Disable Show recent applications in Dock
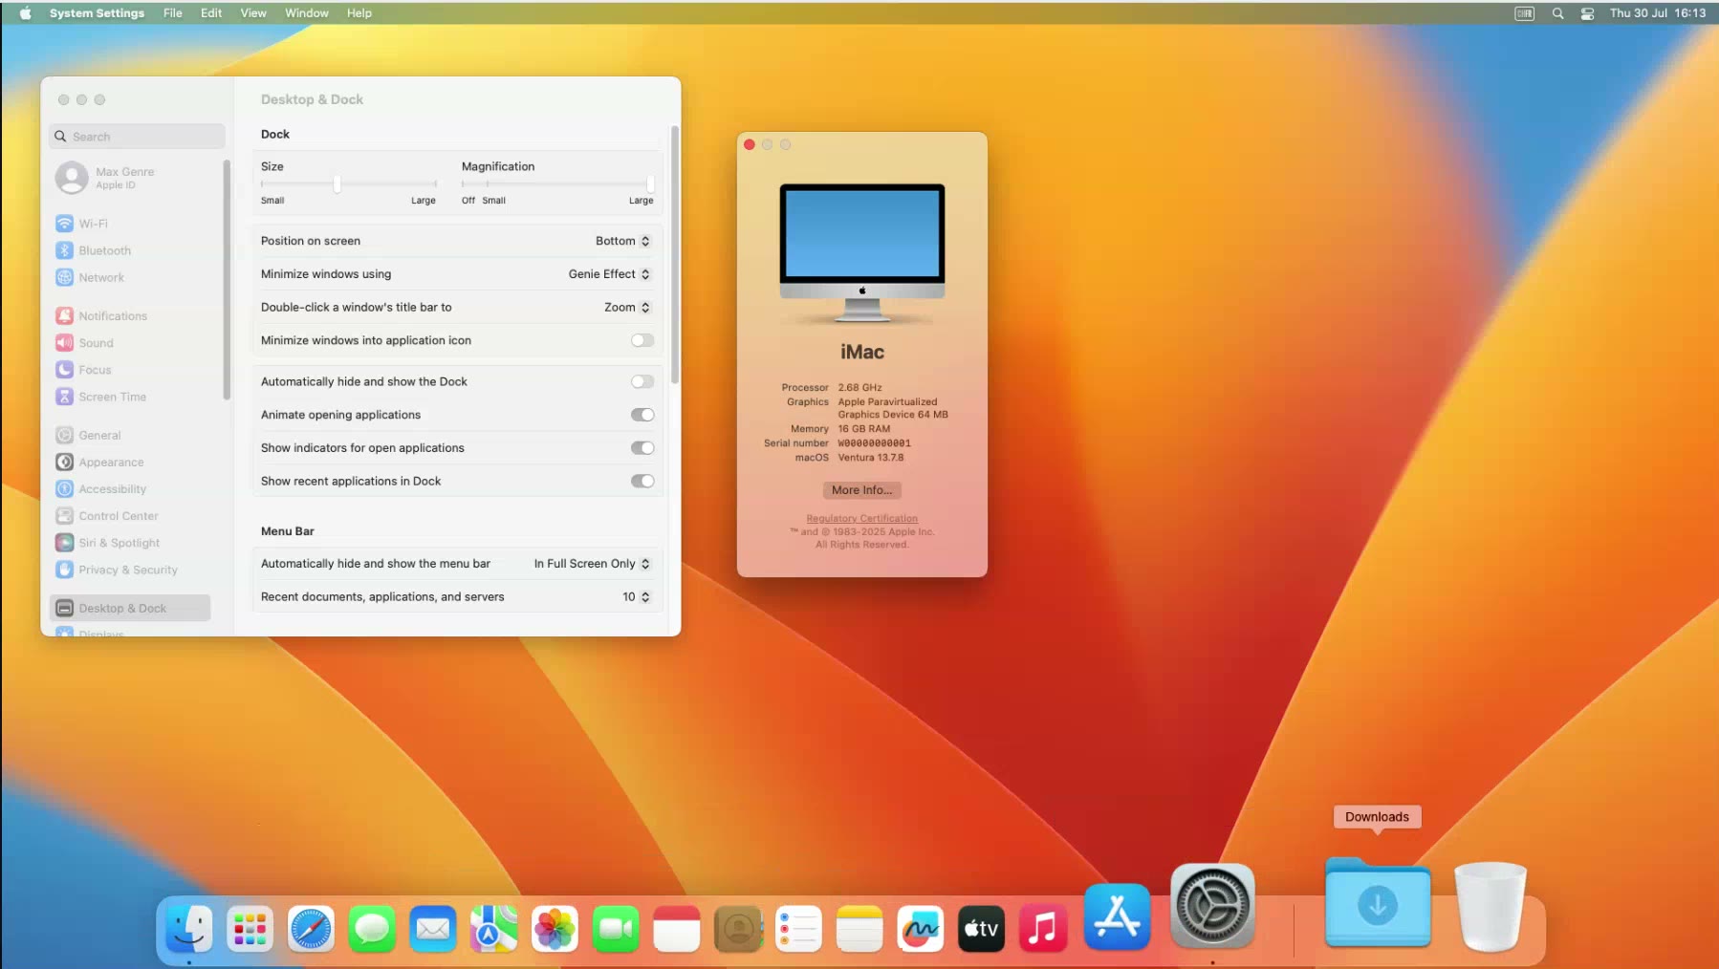 coord(642,481)
